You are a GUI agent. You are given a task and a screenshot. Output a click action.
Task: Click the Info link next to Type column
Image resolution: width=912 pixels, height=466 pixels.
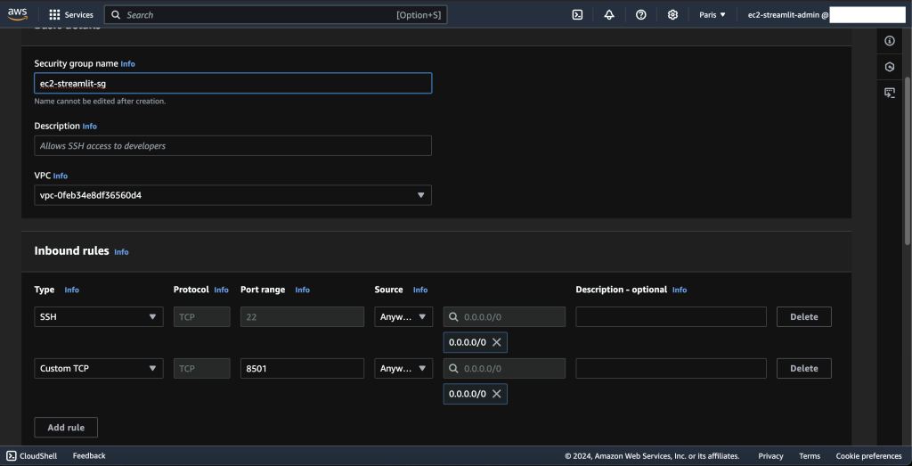click(x=71, y=290)
